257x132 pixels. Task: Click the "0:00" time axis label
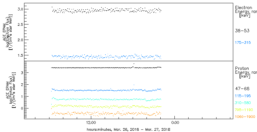(175, 123)
